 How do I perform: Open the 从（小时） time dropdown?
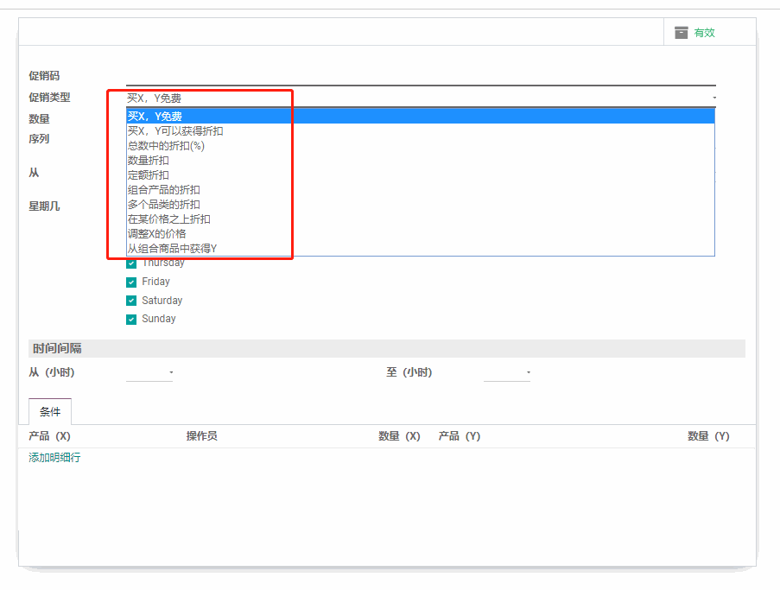[x=149, y=372]
